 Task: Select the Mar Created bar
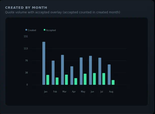coord(62,70)
